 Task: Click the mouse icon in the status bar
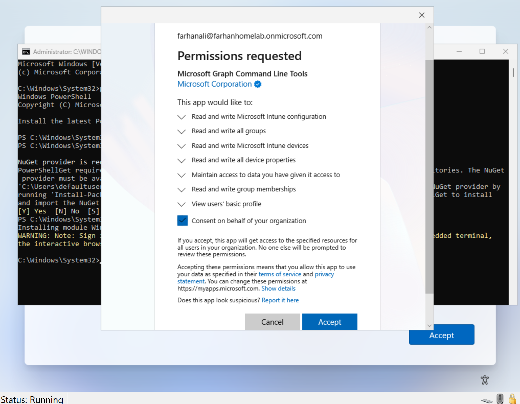pyautogui.click(x=500, y=399)
